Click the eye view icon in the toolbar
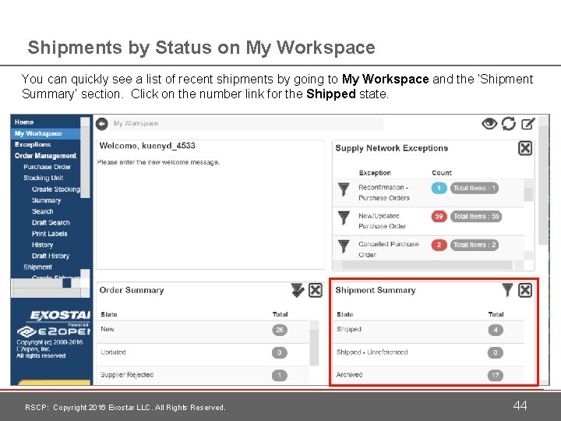The width and height of the screenshot is (561, 421). [x=489, y=124]
